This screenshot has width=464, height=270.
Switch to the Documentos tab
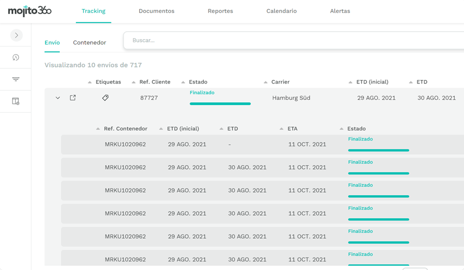(x=156, y=11)
